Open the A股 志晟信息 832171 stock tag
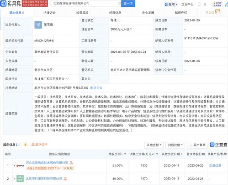The image size is (228, 185). click(43, 168)
